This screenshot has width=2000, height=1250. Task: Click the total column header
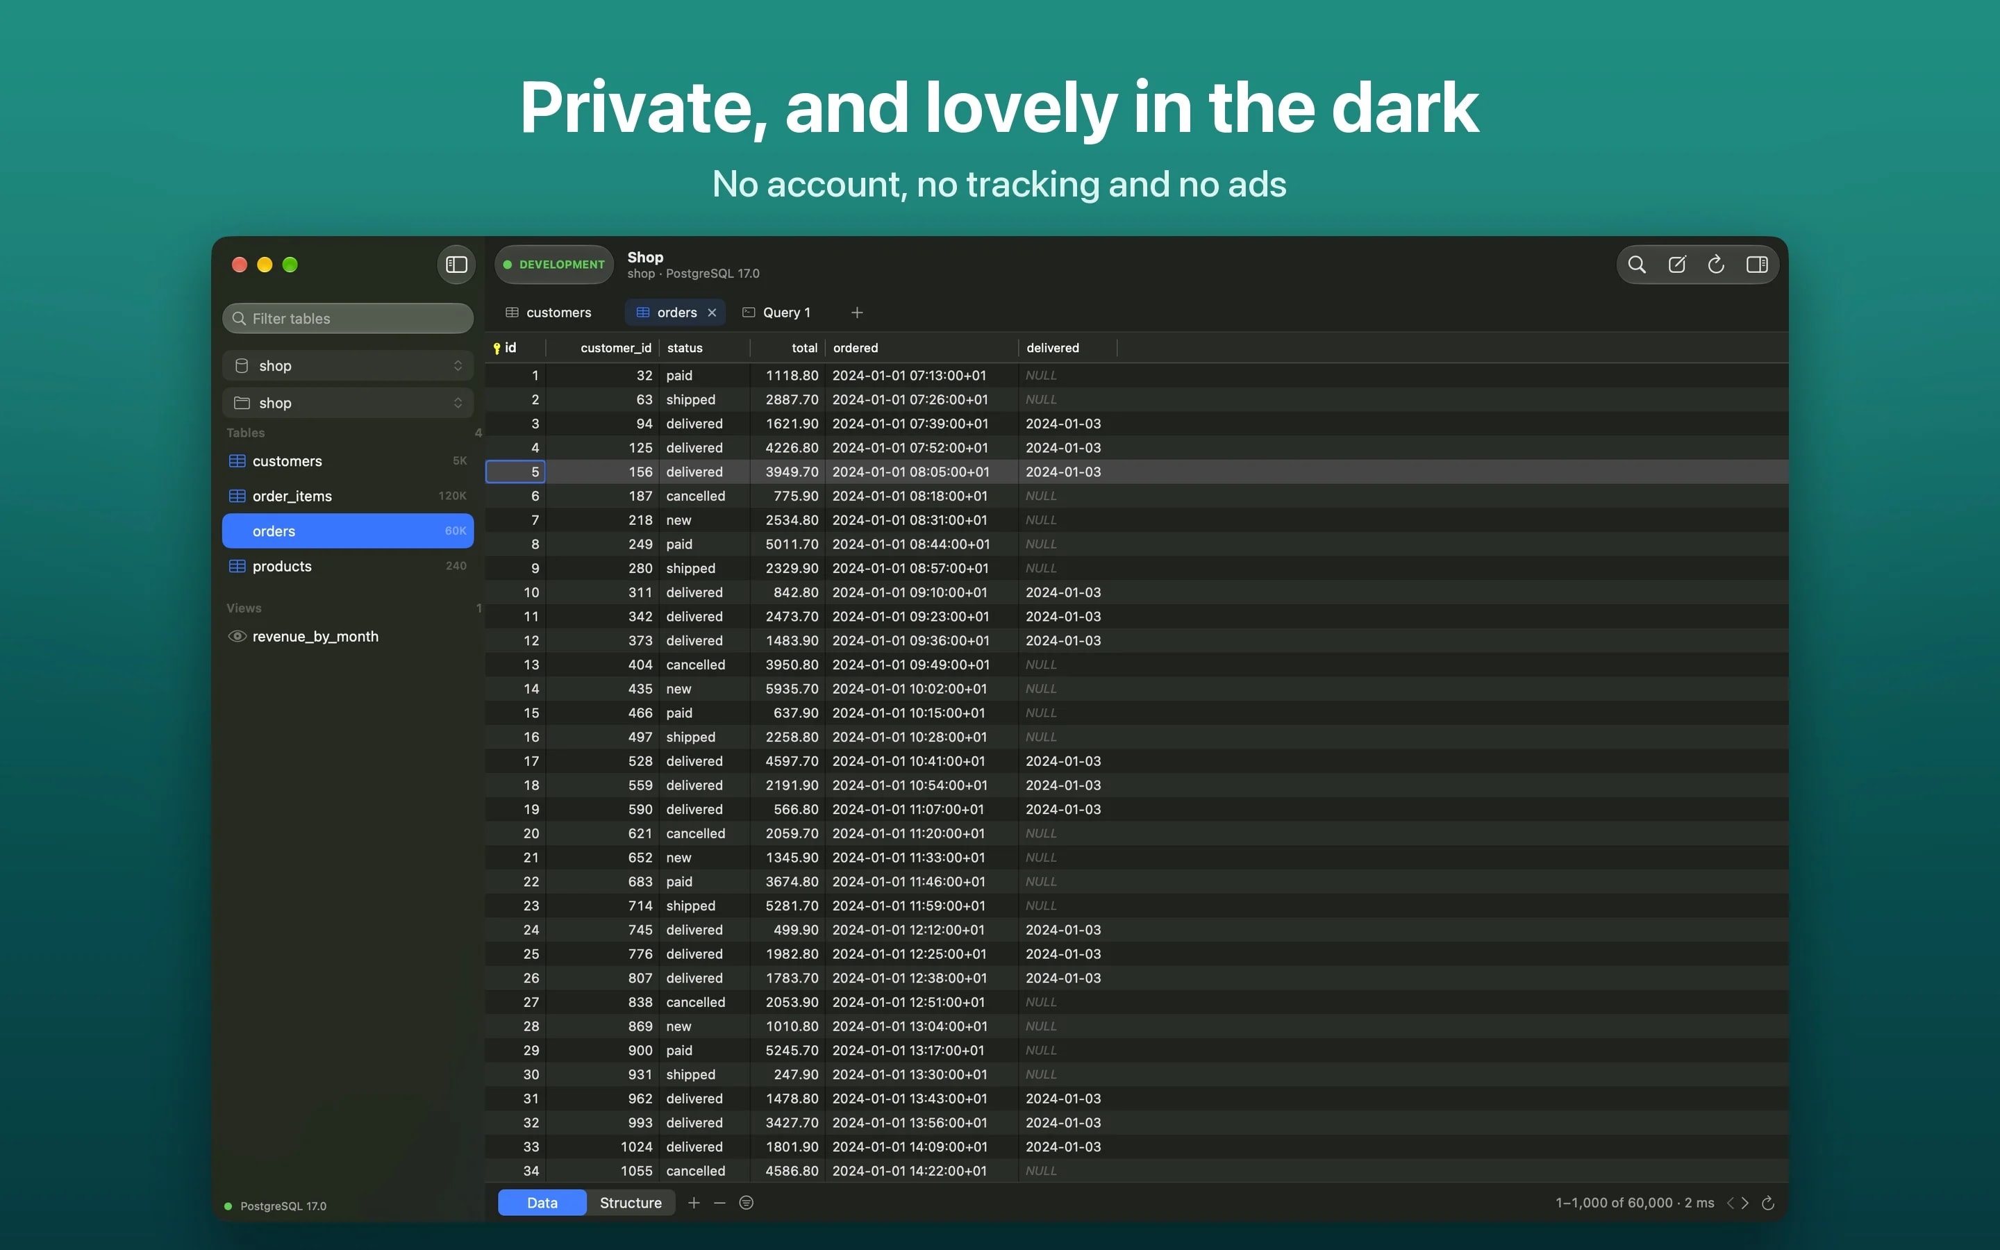coord(787,348)
